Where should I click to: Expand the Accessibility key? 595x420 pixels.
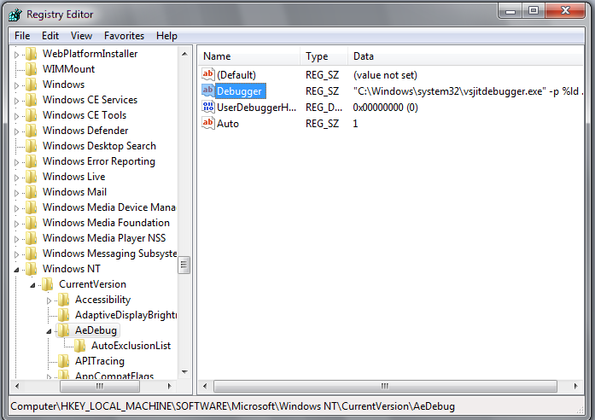[49, 300]
